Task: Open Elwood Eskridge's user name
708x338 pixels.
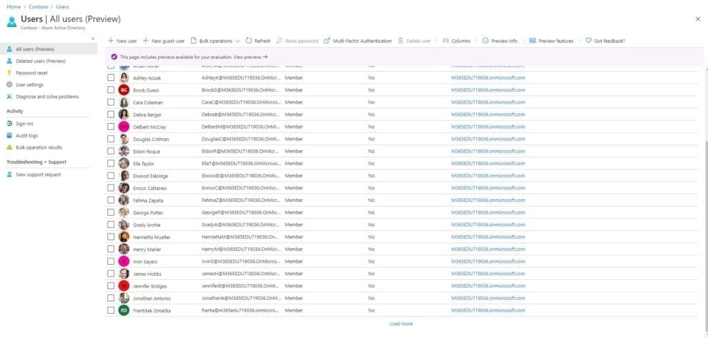Action: coord(150,176)
